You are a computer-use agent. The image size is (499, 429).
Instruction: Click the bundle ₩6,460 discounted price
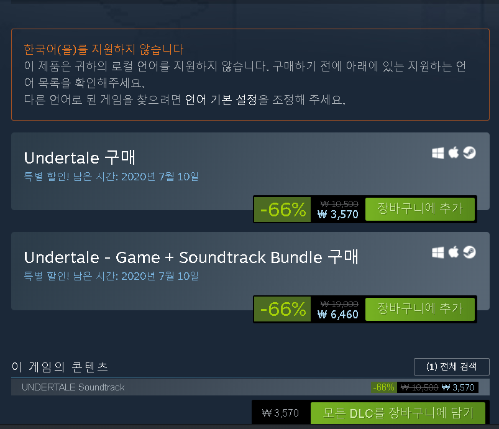click(x=338, y=315)
